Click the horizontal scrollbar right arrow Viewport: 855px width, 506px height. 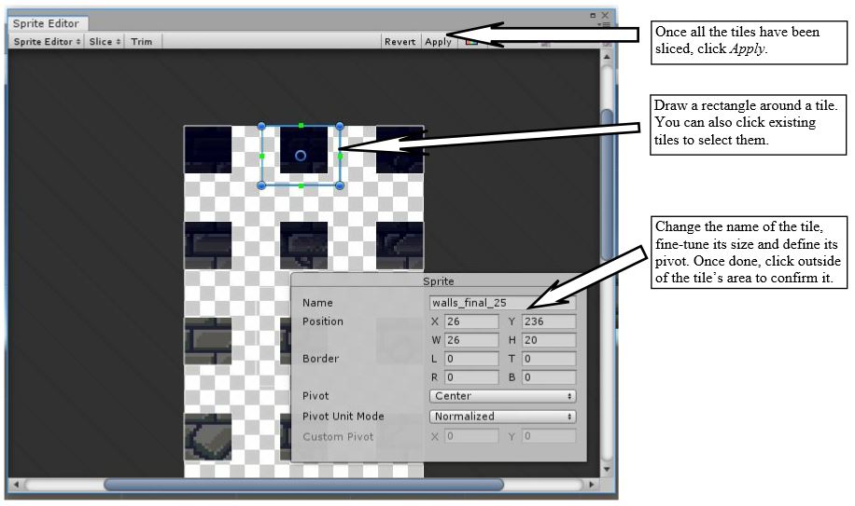(592, 484)
